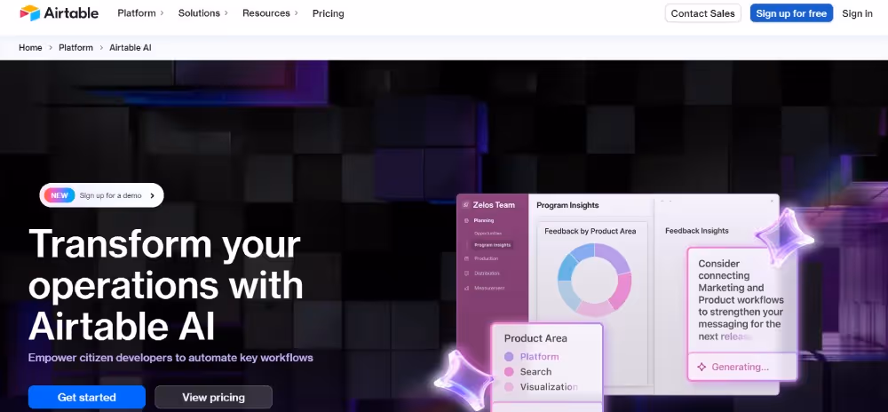The width and height of the screenshot is (888, 412).
Task: Click the Consider connecting Marketing suggestion text
Action: point(741,300)
